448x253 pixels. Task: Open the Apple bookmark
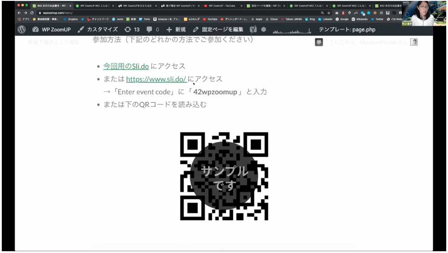(257, 19)
